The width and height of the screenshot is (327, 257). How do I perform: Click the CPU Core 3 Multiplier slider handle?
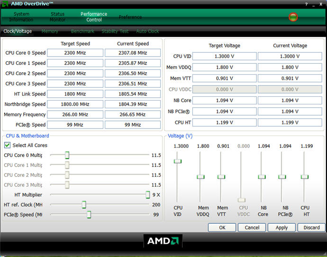point(67,185)
